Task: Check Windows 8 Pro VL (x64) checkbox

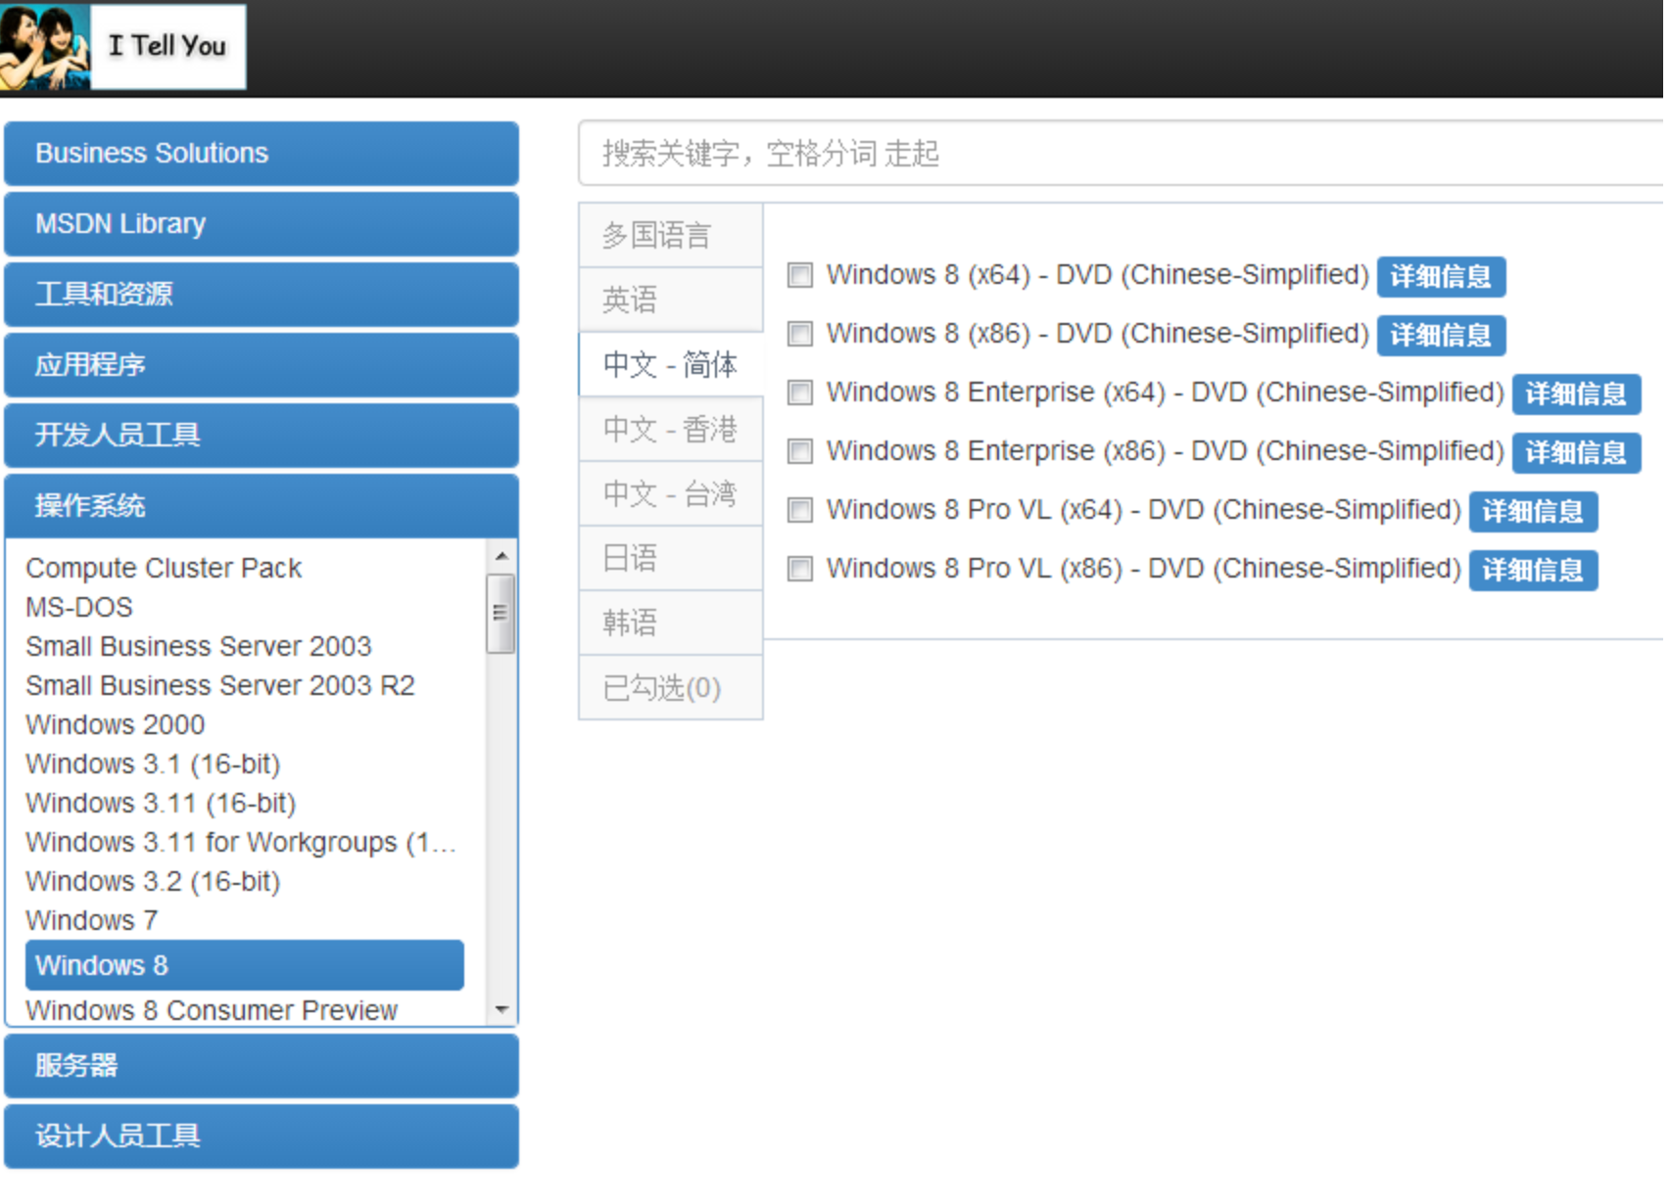Action: click(x=800, y=510)
